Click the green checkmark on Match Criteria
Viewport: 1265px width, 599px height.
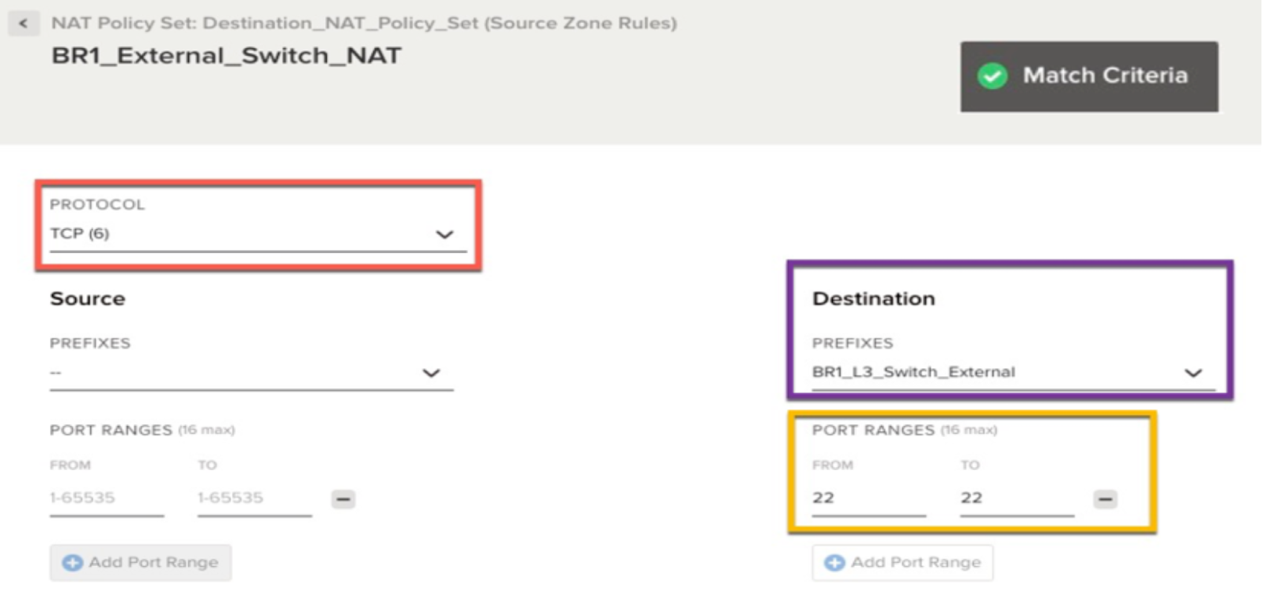(x=992, y=76)
